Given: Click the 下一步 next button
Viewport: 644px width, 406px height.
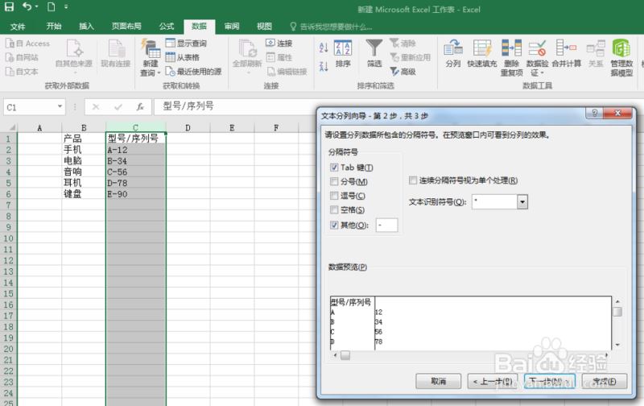Looking at the screenshot, I should pos(549,381).
